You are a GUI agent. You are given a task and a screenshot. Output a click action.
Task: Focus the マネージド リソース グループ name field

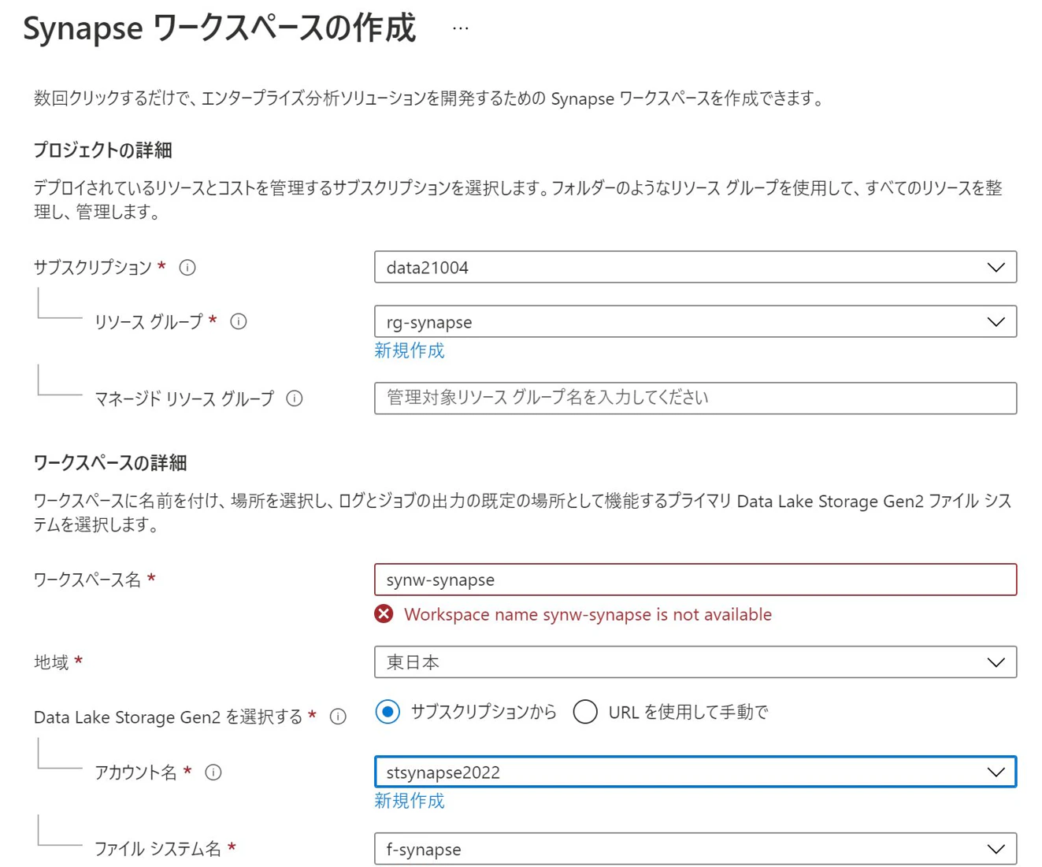point(695,398)
